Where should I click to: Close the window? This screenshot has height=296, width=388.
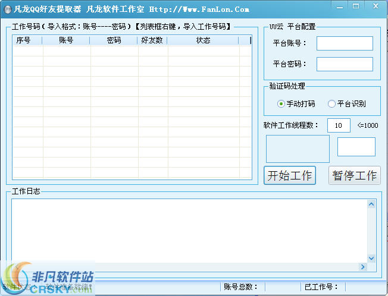(x=376, y=7)
